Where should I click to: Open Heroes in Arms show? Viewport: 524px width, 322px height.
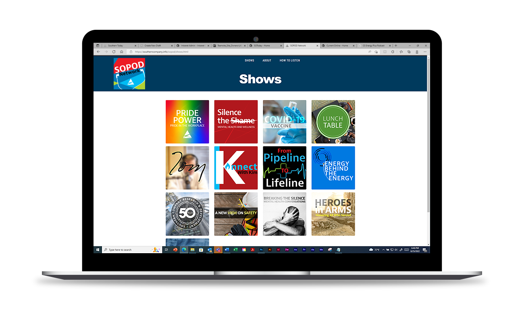[x=333, y=214]
